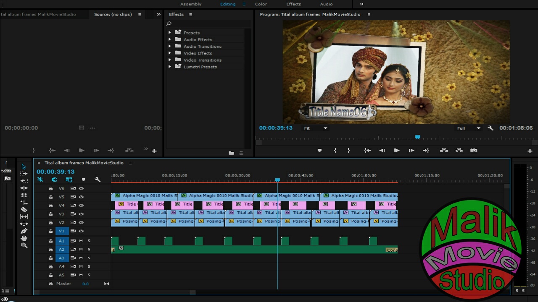This screenshot has width=538, height=302.
Task: Expand the Video Effects folder
Action: click(170, 53)
